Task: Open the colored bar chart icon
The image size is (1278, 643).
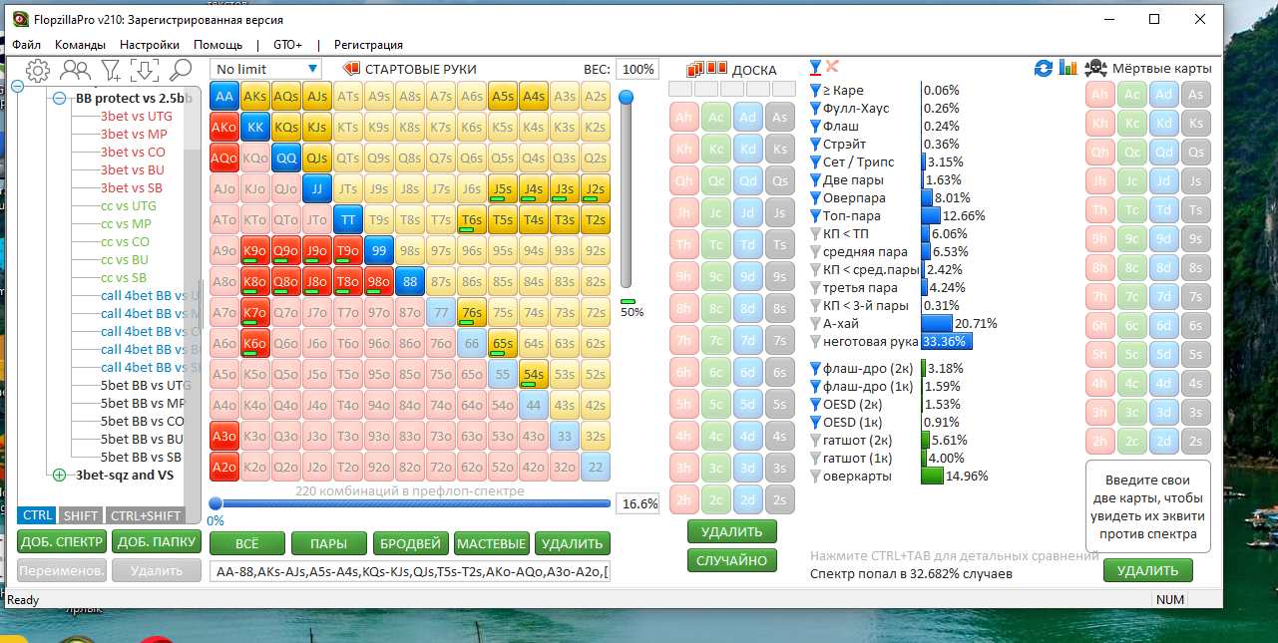Action: point(1067,68)
